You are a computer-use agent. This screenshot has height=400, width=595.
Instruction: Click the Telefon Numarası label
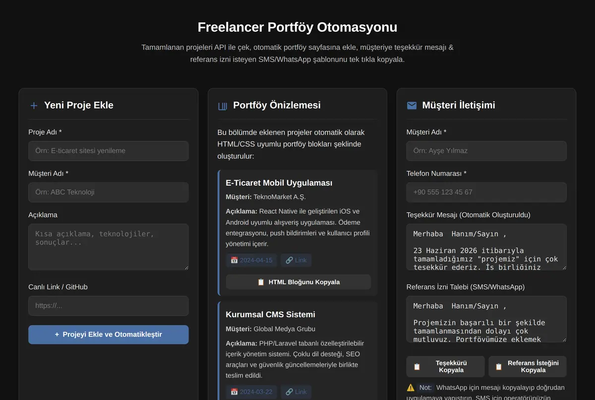coord(436,173)
